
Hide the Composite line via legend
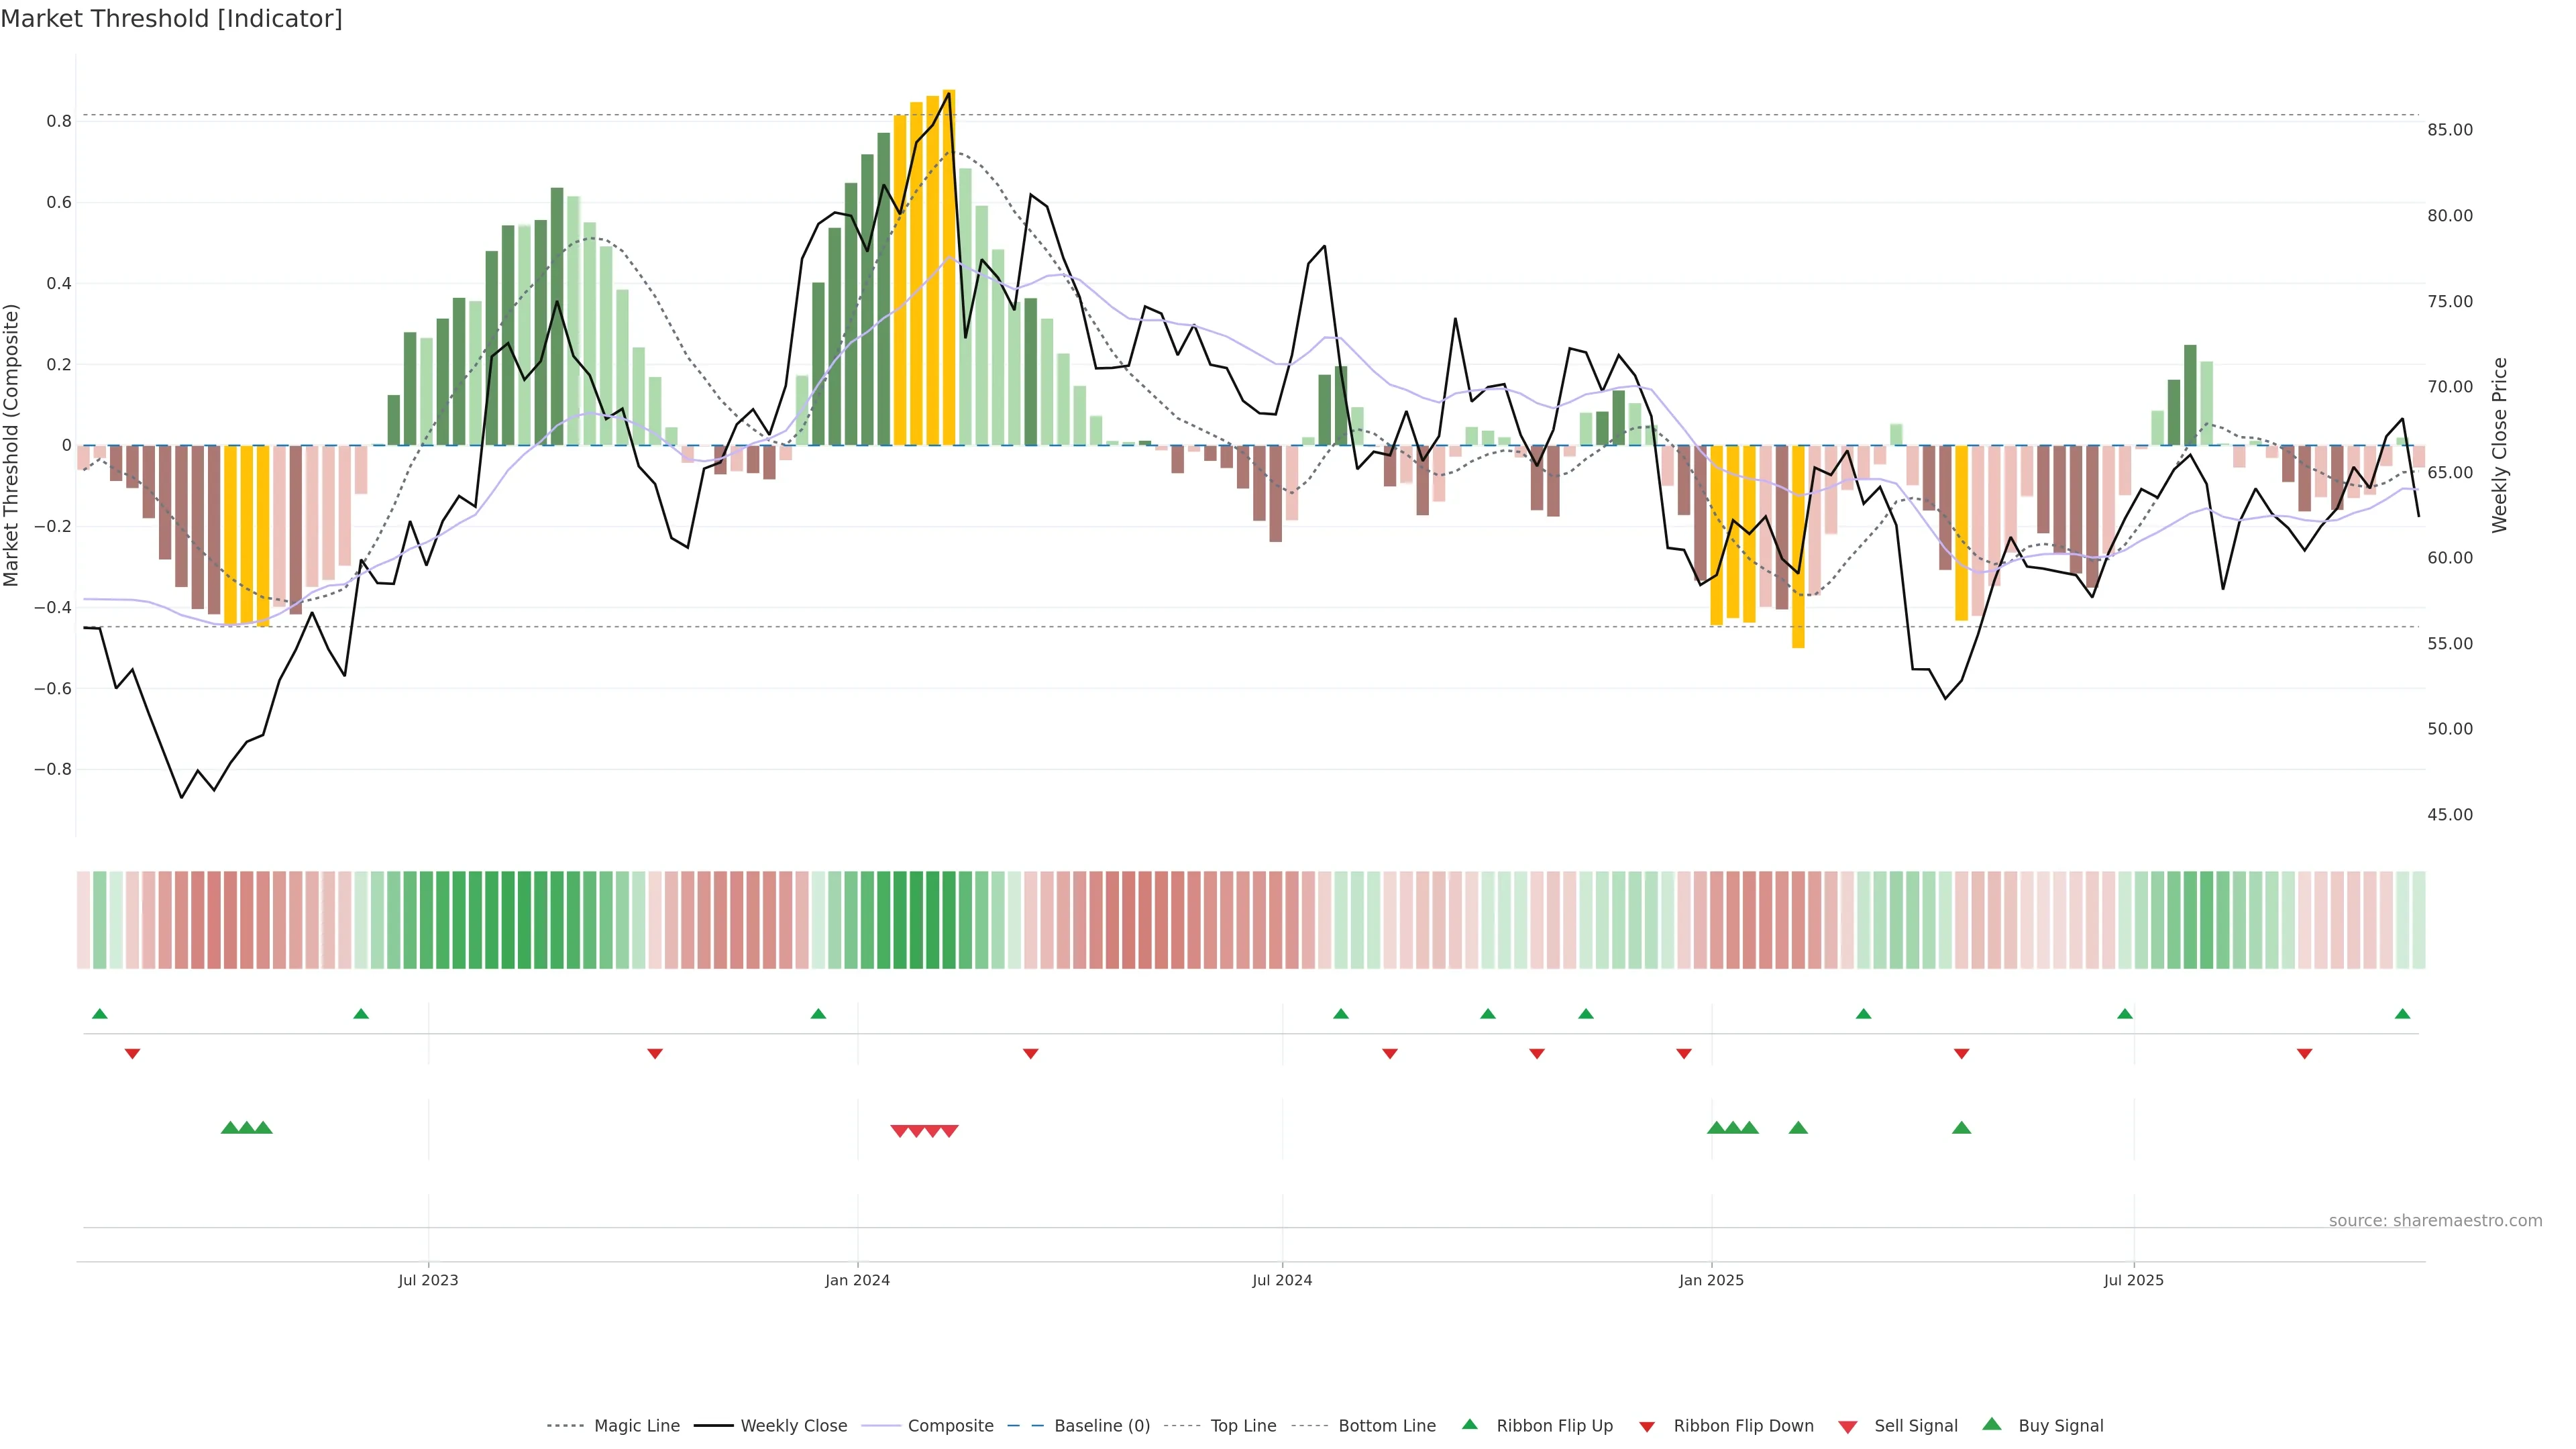tap(950, 1426)
